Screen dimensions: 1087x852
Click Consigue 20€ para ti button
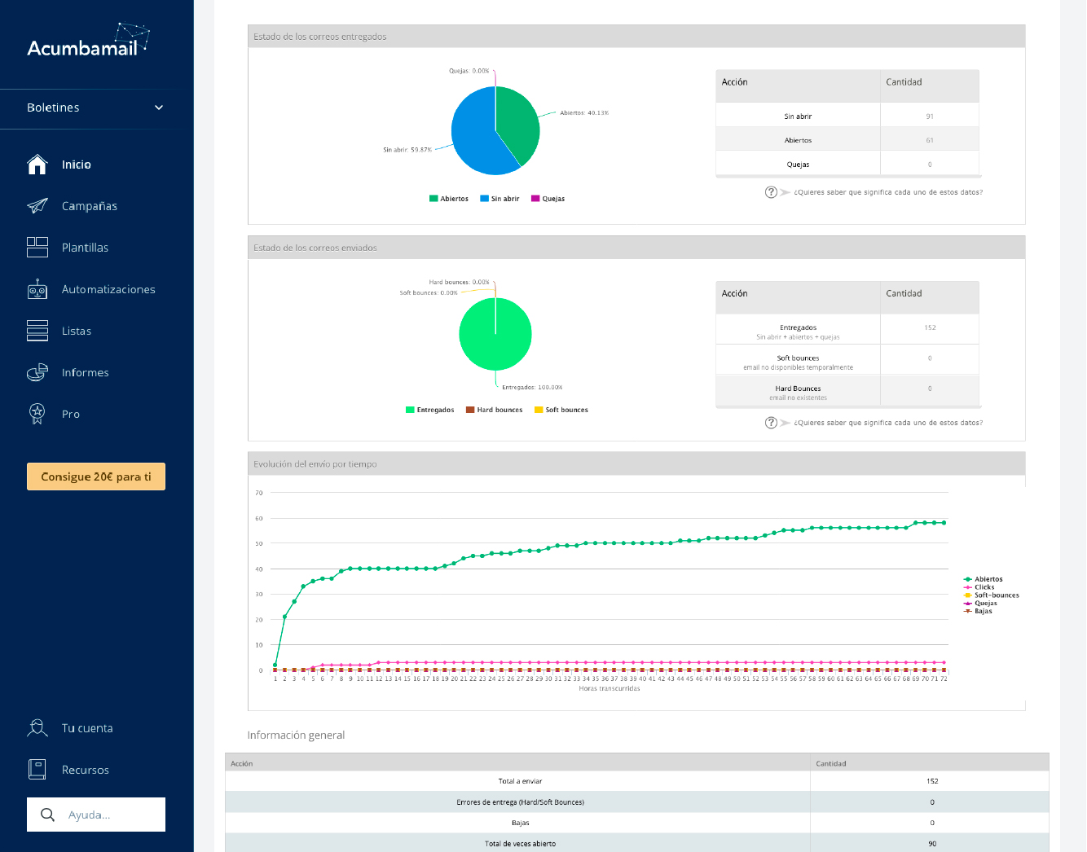click(x=96, y=477)
